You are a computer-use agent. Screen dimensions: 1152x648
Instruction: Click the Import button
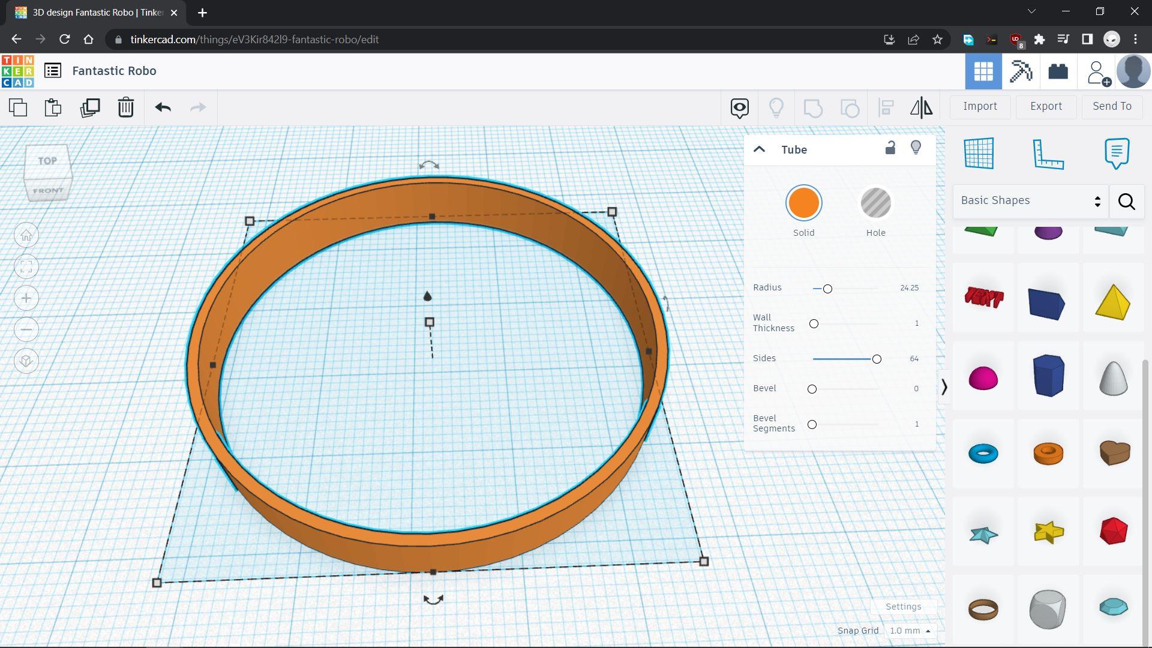point(980,106)
